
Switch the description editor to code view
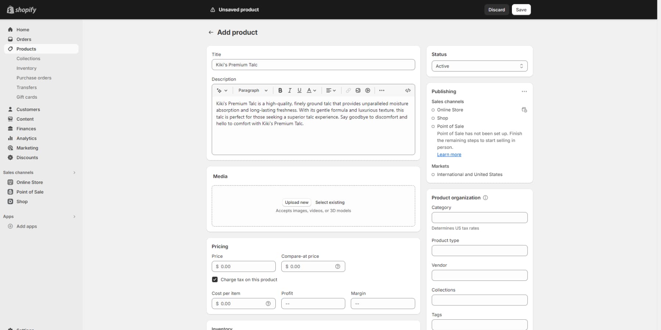408,90
